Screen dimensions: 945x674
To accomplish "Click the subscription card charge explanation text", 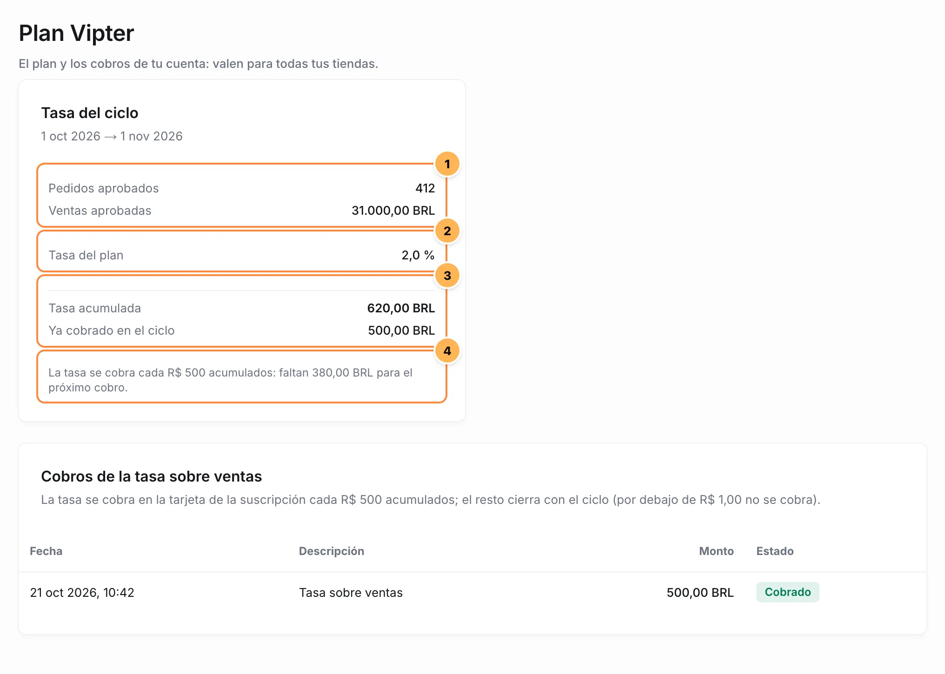I will pos(431,500).
